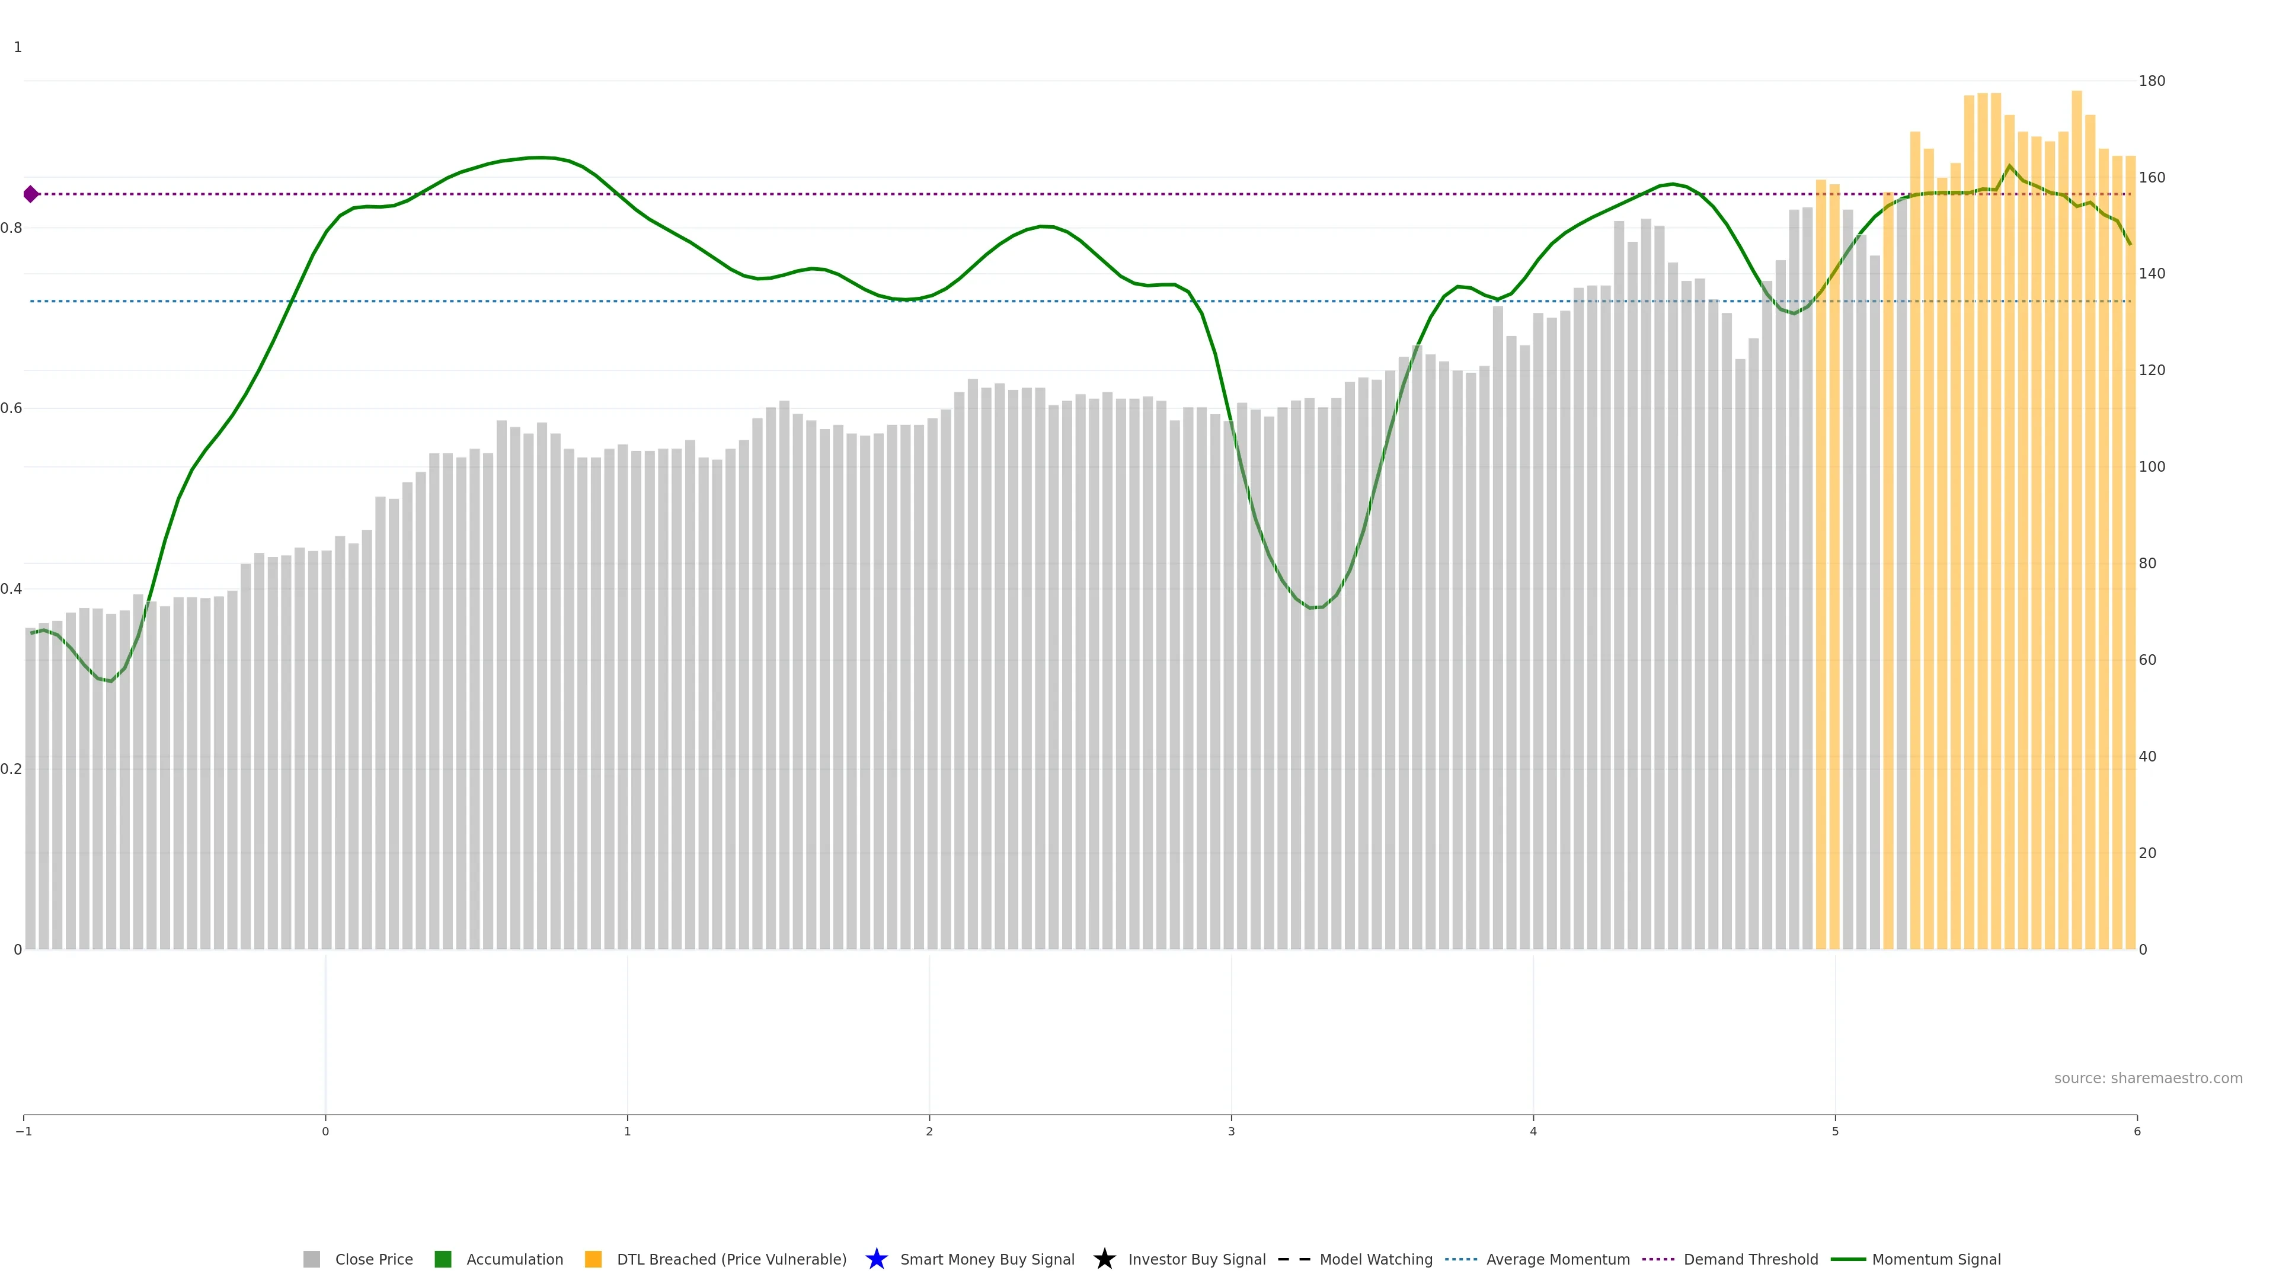Click the purple diamond marker on chart
The image size is (2276, 1280).
[31, 194]
